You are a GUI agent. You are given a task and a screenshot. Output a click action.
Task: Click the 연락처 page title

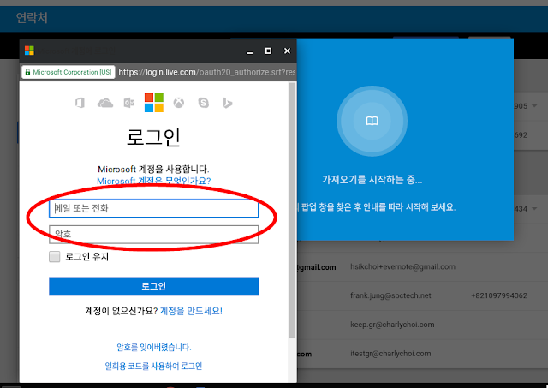[32, 17]
